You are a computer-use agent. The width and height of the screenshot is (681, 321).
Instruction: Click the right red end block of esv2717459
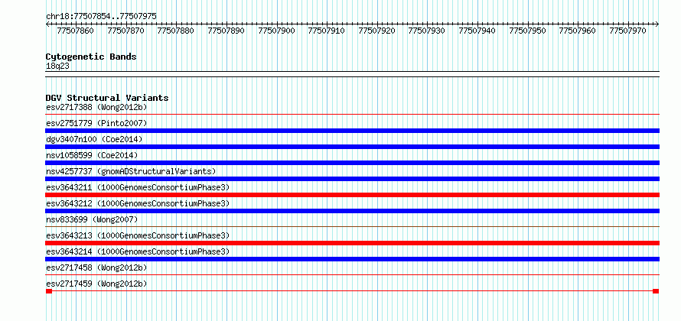tap(656, 291)
